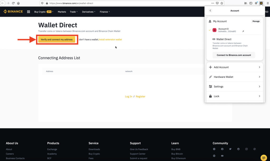Click the tracking protection shield icon
This screenshot has height=161, width=270.
(x=42, y=3)
